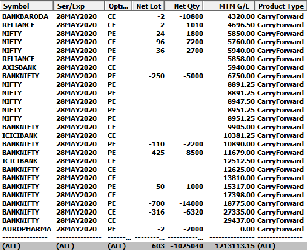Select the AUROPHARMA symbol cell
This screenshot has width=307, height=250.
tap(27, 229)
